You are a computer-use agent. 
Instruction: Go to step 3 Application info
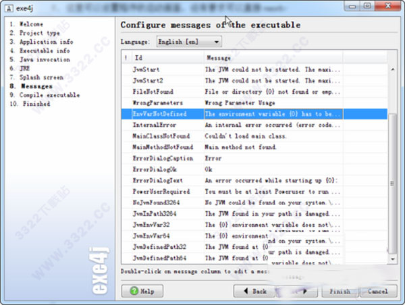click(x=41, y=42)
